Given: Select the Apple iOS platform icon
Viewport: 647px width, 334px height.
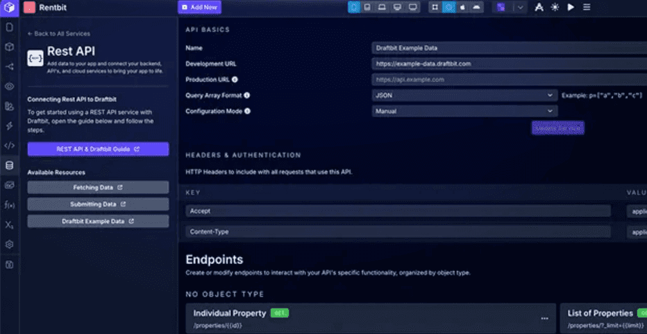Looking at the screenshot, I should [462, 8].
